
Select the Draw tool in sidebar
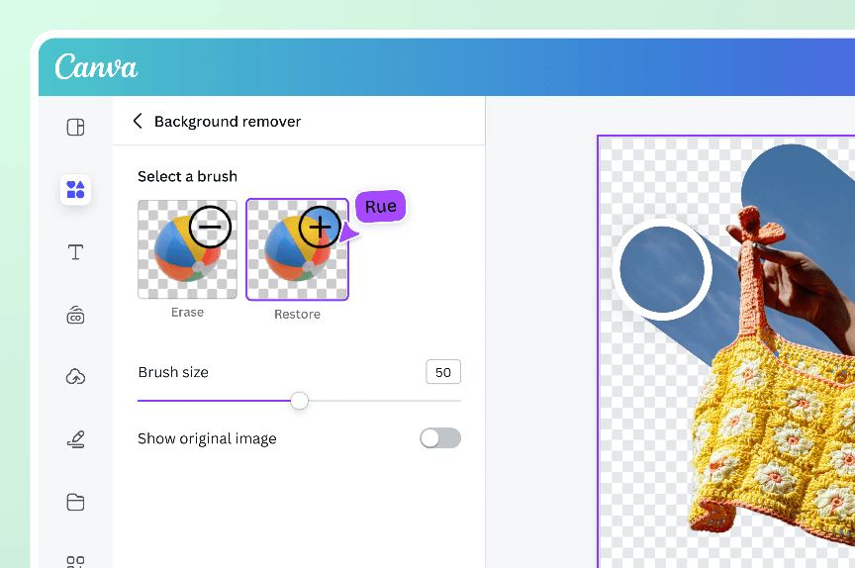pos(75,438)
